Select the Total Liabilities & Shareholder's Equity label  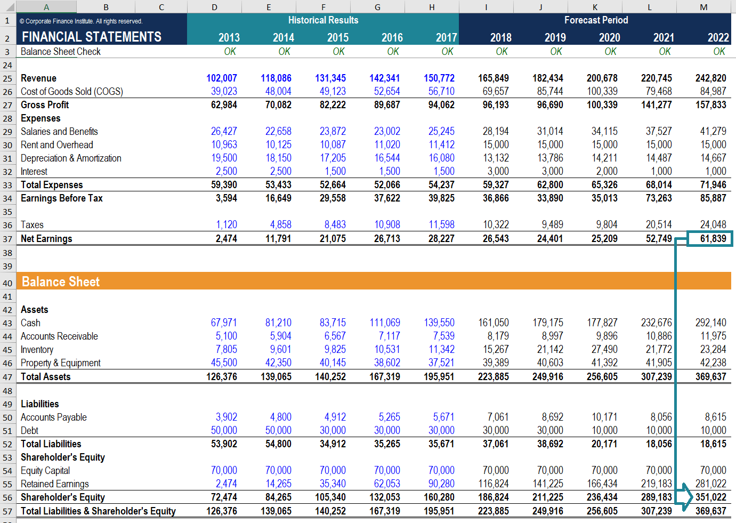pyautogui.click(x=99, y=510)
